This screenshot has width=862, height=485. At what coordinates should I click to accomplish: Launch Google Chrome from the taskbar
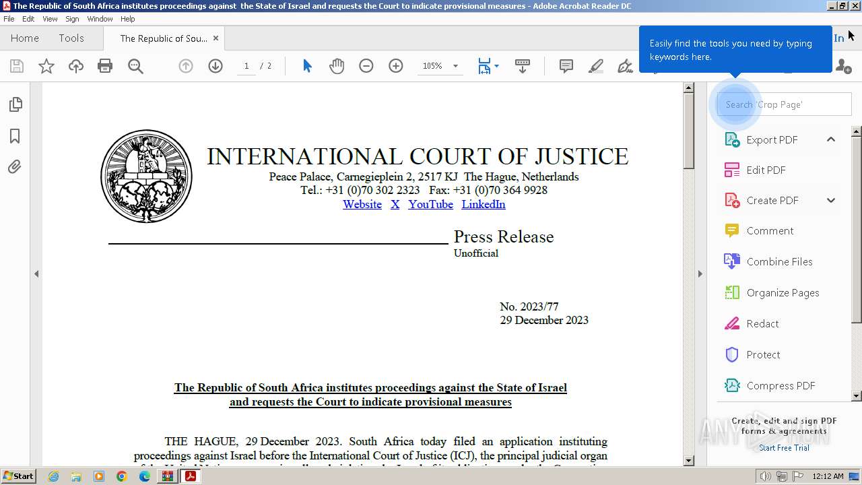coord(121,476)
